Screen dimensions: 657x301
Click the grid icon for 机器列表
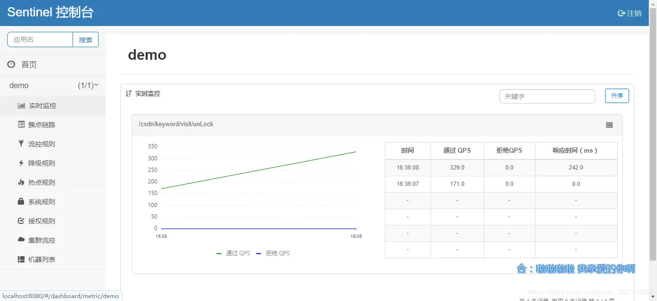[x=21, y=259]
